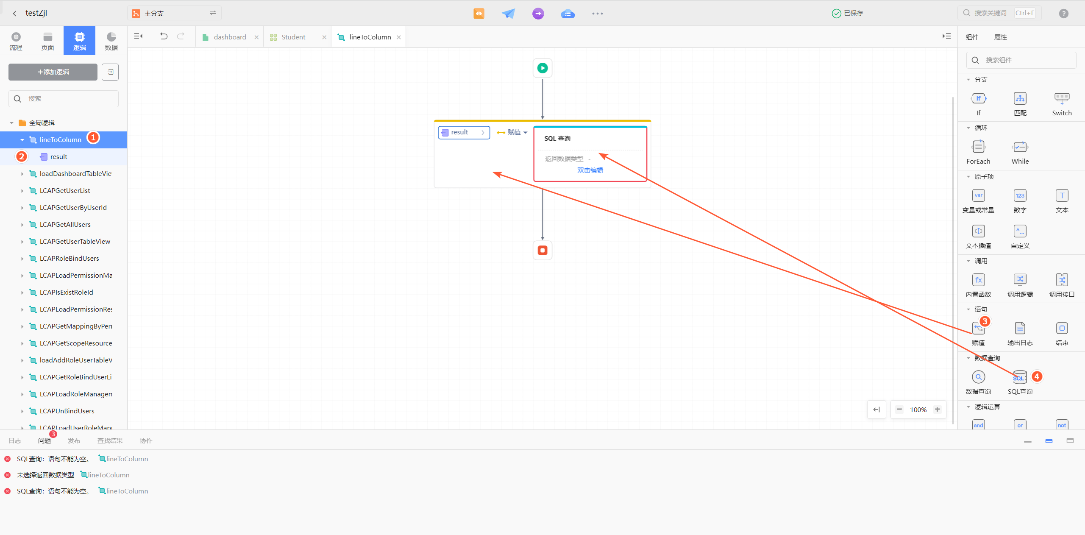Click the import icon beside 添加逻辑
The width and height of the screenshot is (1085, 535).
tap(110, 72)
